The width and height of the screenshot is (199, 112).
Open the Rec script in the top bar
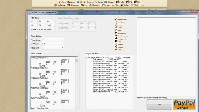[x=62, y=2]
